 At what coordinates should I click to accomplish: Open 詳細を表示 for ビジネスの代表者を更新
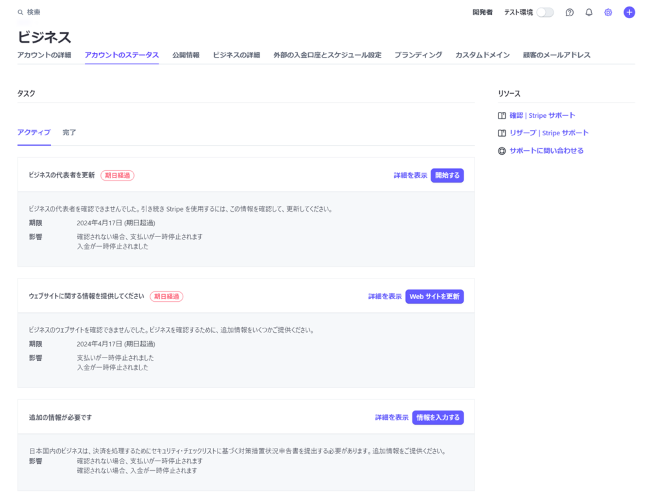coord(410,175)
